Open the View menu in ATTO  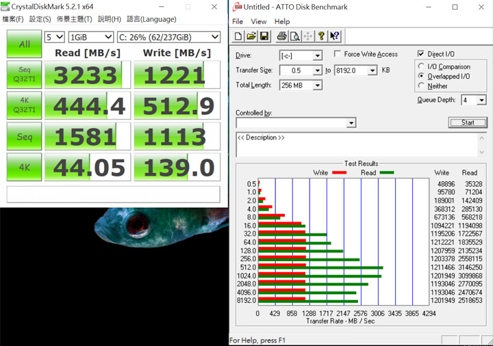259,21
